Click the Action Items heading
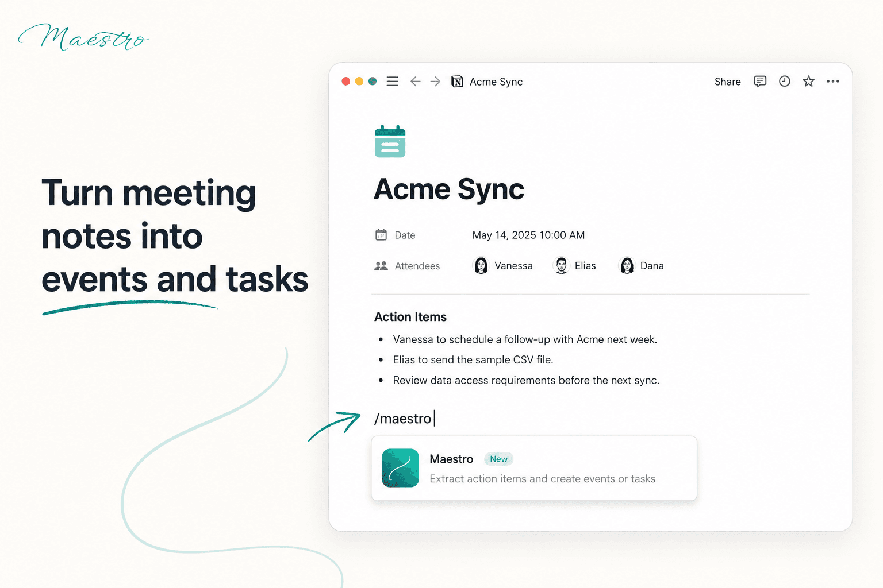Image resolution: width=883 pixels, height=588 pixels. click(410, 317)
